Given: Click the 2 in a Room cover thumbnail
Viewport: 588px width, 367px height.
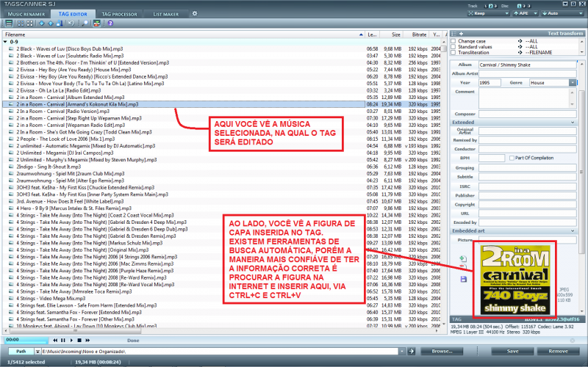Looking at the screenshot, I should [515, 280].
